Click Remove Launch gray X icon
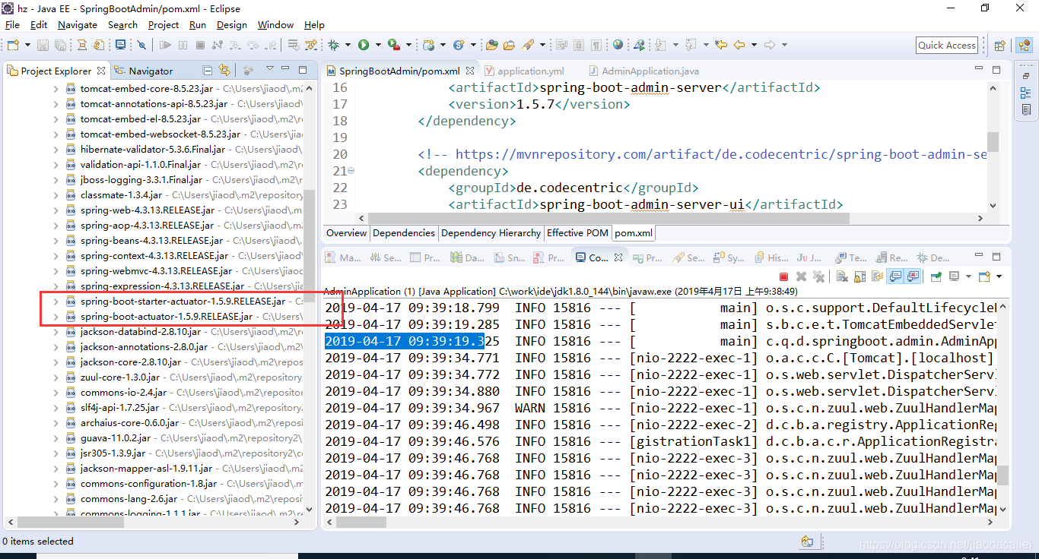 coord(801,277)
